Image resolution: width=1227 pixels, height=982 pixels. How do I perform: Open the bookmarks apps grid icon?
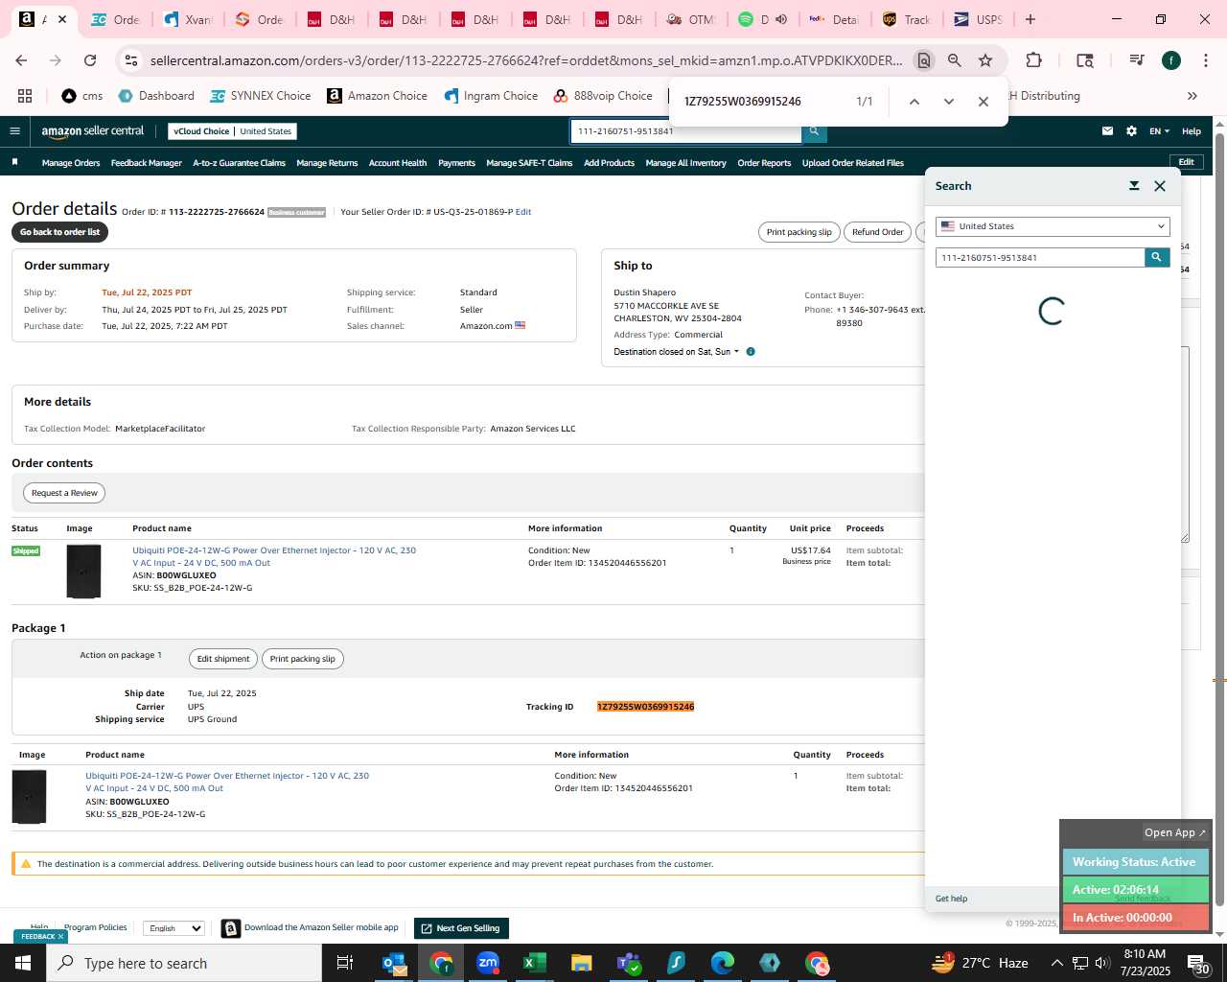point(25,96)
